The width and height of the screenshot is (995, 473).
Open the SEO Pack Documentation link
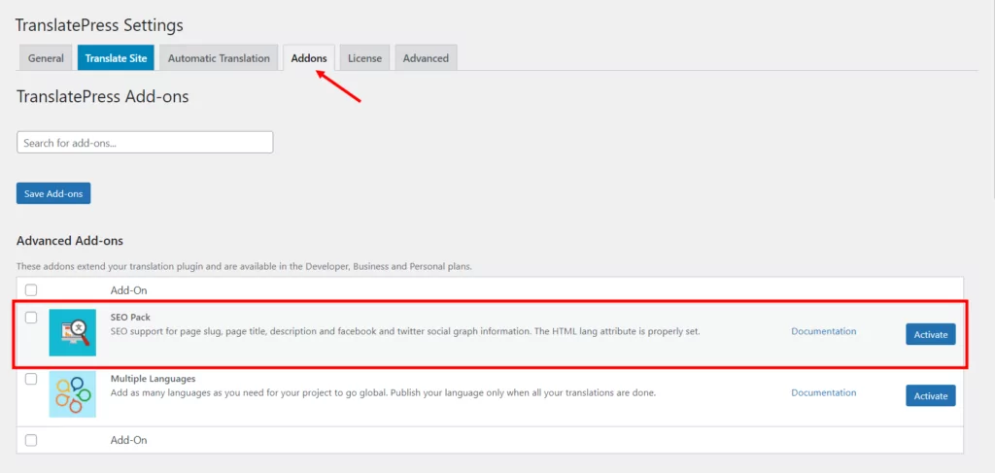tap(823, 331)
